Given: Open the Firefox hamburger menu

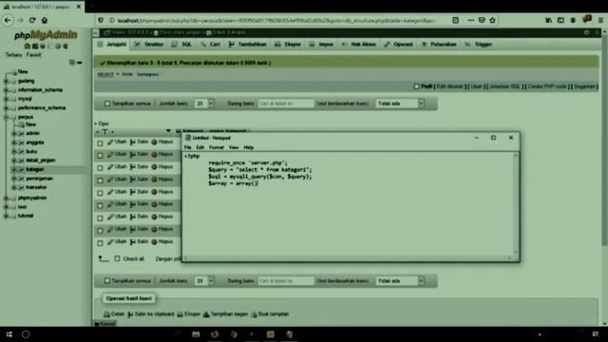Looking at the screenshot, I should [x=600, y=20].
